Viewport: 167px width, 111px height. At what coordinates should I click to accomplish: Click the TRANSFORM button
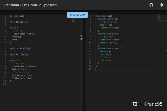click(x=77, y=15)
